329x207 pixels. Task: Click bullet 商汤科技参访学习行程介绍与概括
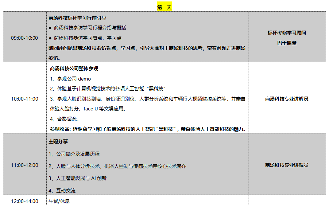pos(88,28)
